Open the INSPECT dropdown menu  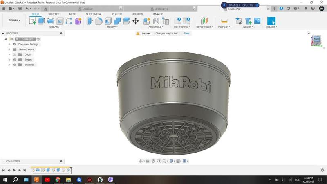(x=224, y=27)
